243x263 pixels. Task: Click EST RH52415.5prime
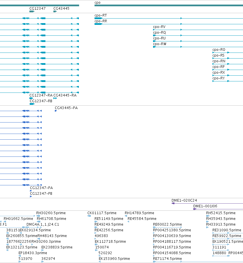point(221,213)
